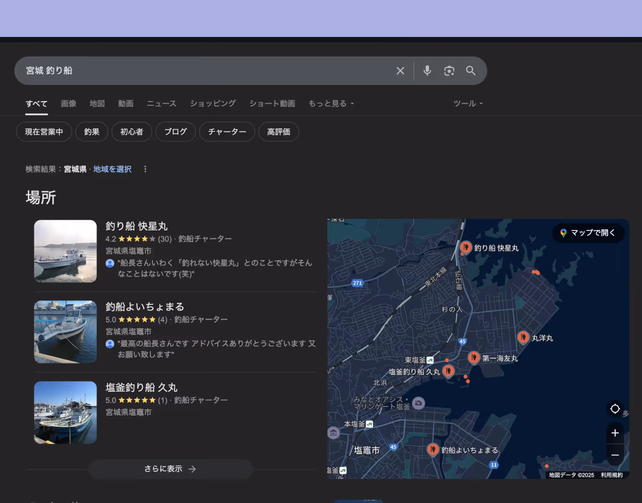This screenshot has height=503, width=642.
Task: Click マップで開く button on map
Action: coord(588,233)
